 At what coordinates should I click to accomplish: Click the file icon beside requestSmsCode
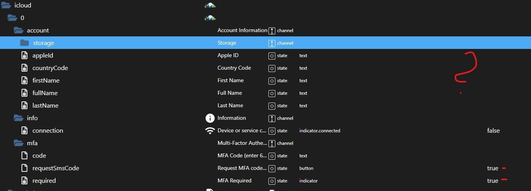pyautogui.click(x=25, y=168)
